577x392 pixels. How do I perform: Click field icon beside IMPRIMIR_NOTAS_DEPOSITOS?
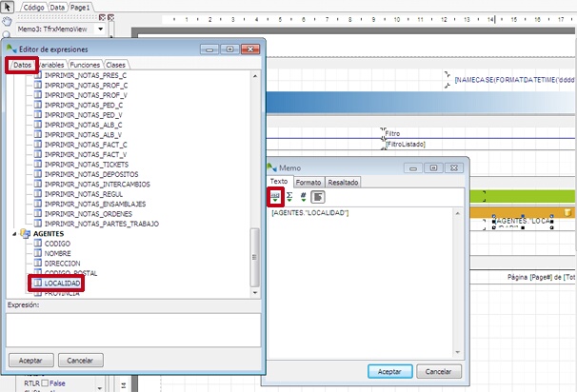click(x=37, y=174)
